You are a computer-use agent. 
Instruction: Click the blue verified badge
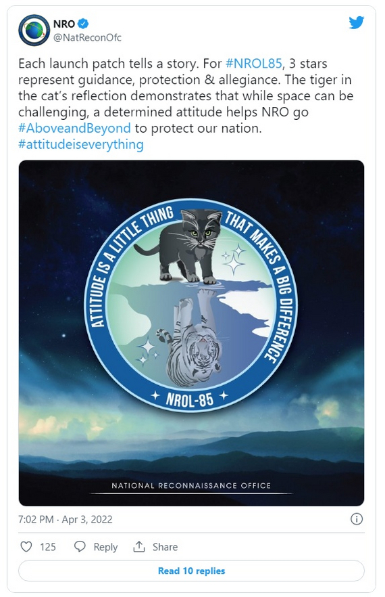click(x=83, y=24)
